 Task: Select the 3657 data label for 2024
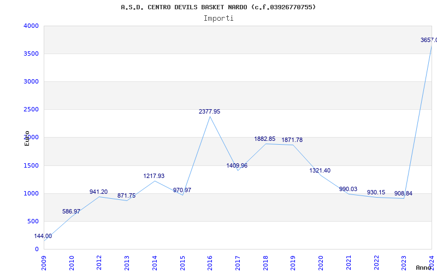(429, 40)
